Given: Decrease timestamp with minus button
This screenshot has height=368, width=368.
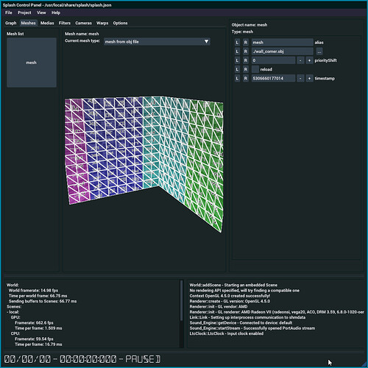Looking at the screenshot, I should tap(300, 78).
